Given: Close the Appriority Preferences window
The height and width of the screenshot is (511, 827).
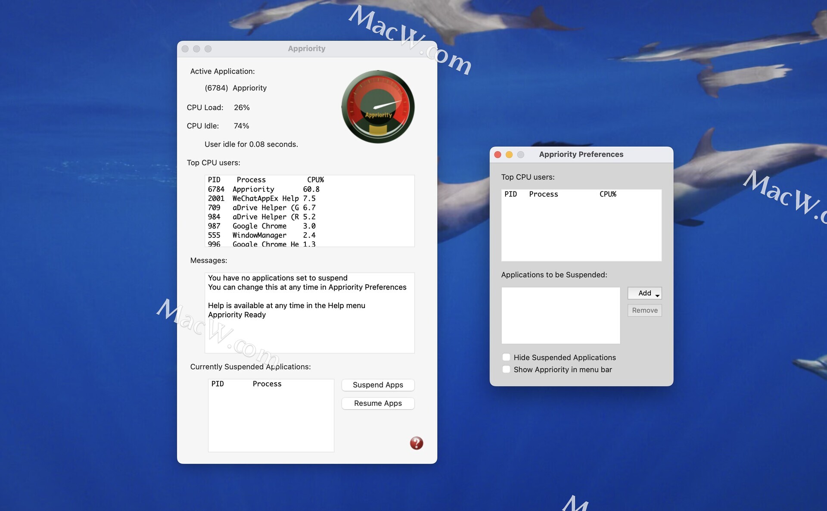Looking at the screenshot, I should [x=497, y=154].
